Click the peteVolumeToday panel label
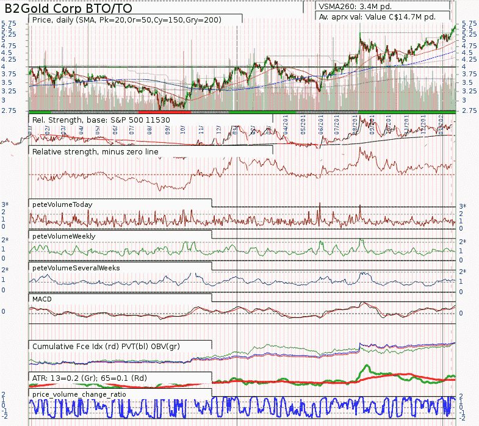Screen dimensions: 479x426 click(62, 204)
